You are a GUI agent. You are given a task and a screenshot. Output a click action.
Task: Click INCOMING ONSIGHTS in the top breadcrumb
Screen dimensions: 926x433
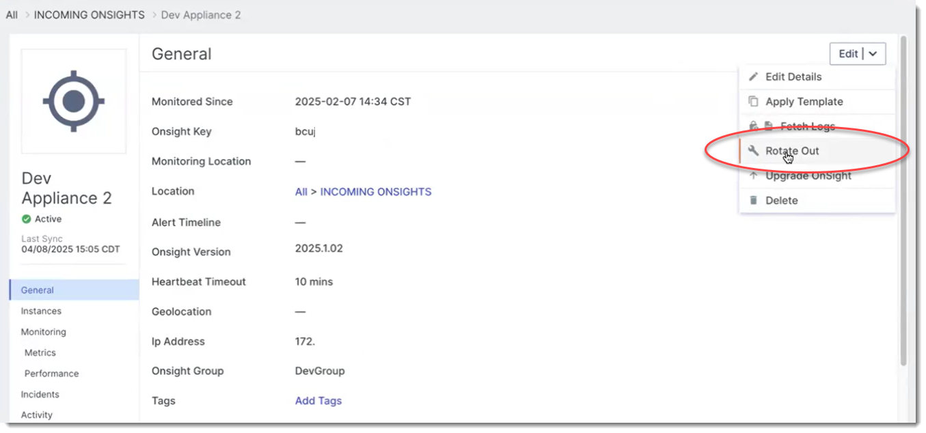(x=89, y=14)
